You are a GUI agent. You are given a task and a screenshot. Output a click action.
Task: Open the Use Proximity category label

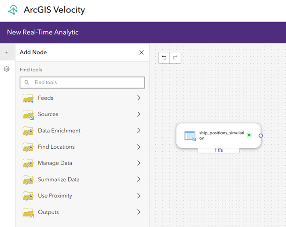55,196
